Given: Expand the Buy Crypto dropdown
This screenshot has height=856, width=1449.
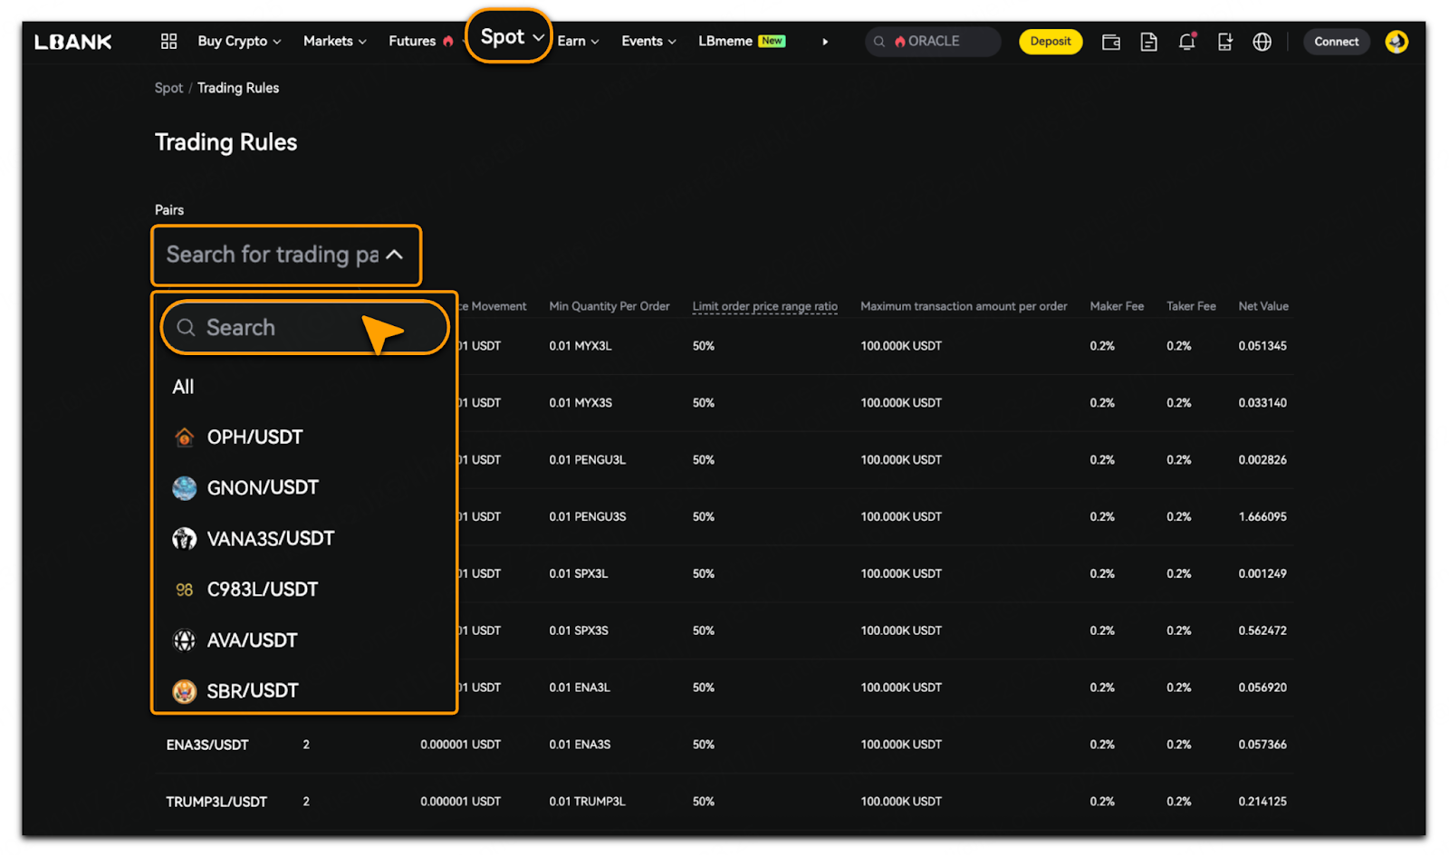Looking at the screenshot, I should coord(239,42).
